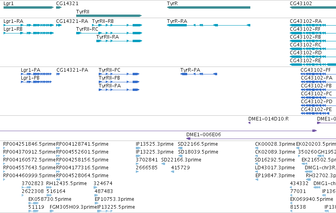The image size is (336, 213).
Task: Select the SD16292.5prime EST label
Action: point(275,160)
